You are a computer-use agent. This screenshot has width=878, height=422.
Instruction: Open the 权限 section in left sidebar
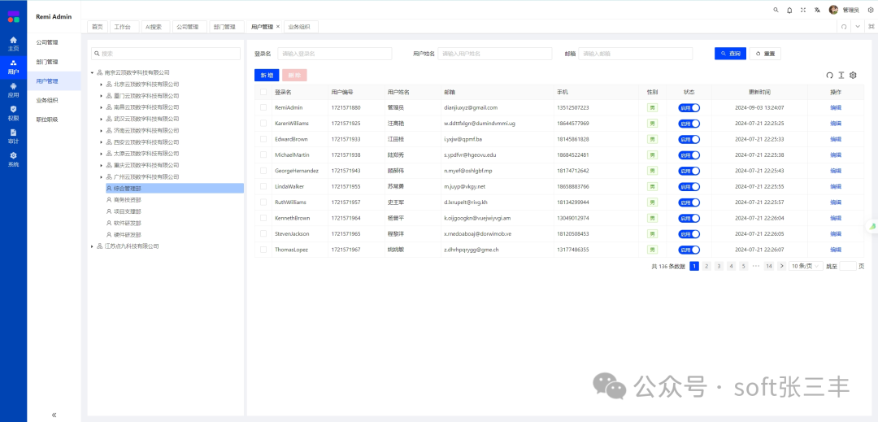(13, 113)
